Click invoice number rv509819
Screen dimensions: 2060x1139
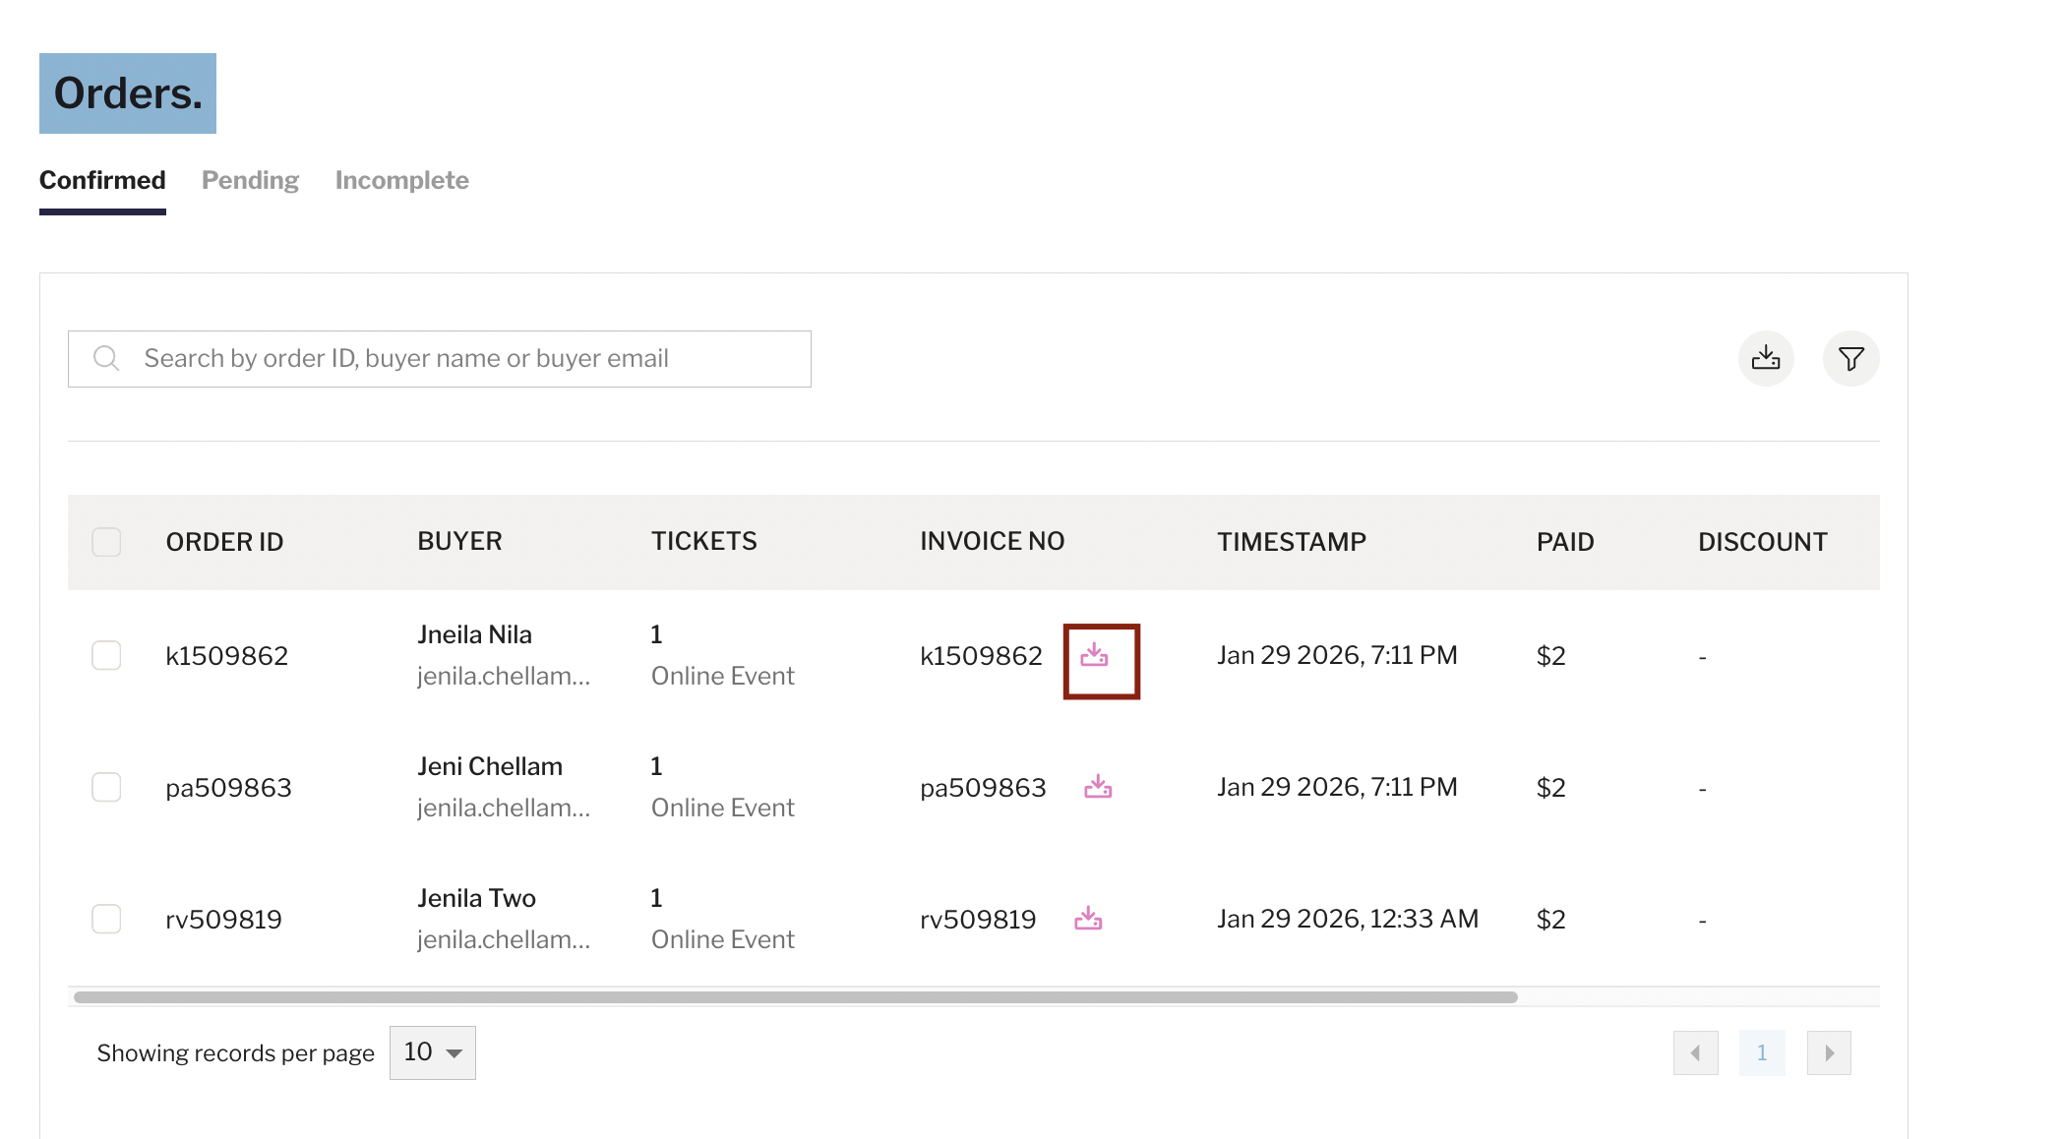tap(978, 920)
